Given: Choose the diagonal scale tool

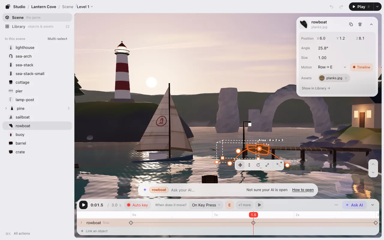Looking at the screenshot, I should (267, 165).
